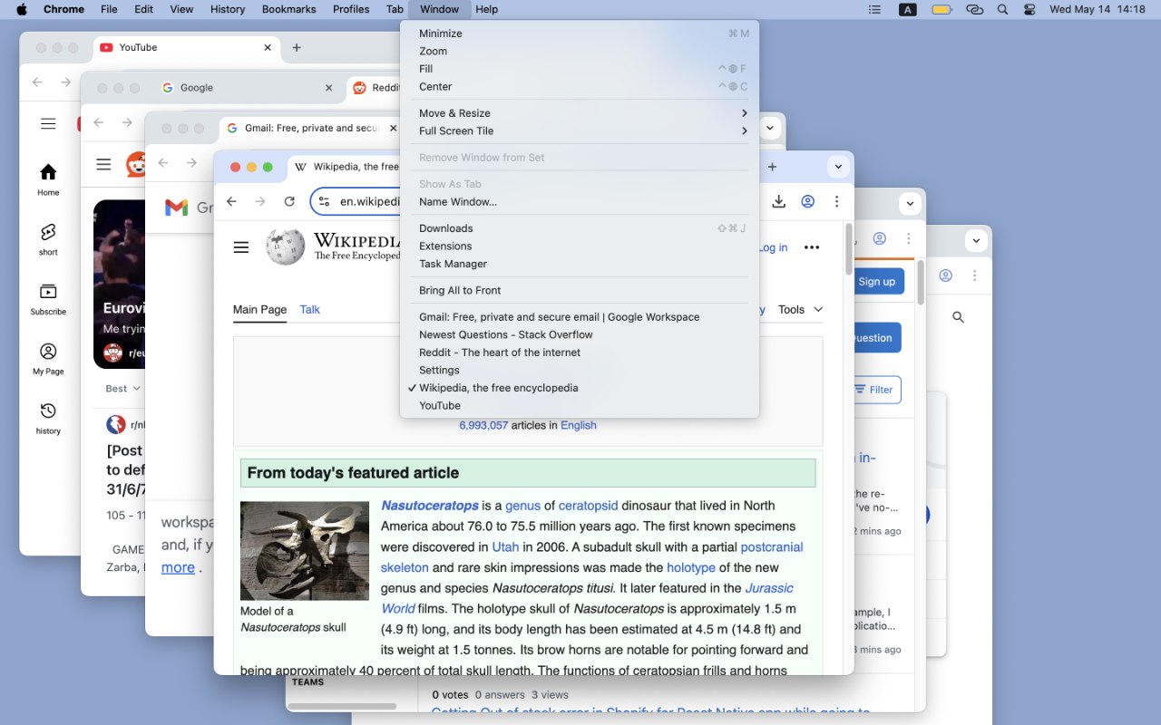Viewport: 1161px width, 725px height.
Task: Follow the ceratopsid link
Action: coord(589,506)
